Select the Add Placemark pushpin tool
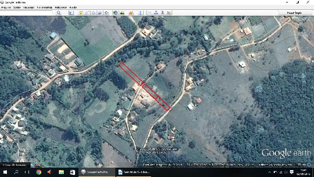The image size is (314, 177). pos(80,13)
